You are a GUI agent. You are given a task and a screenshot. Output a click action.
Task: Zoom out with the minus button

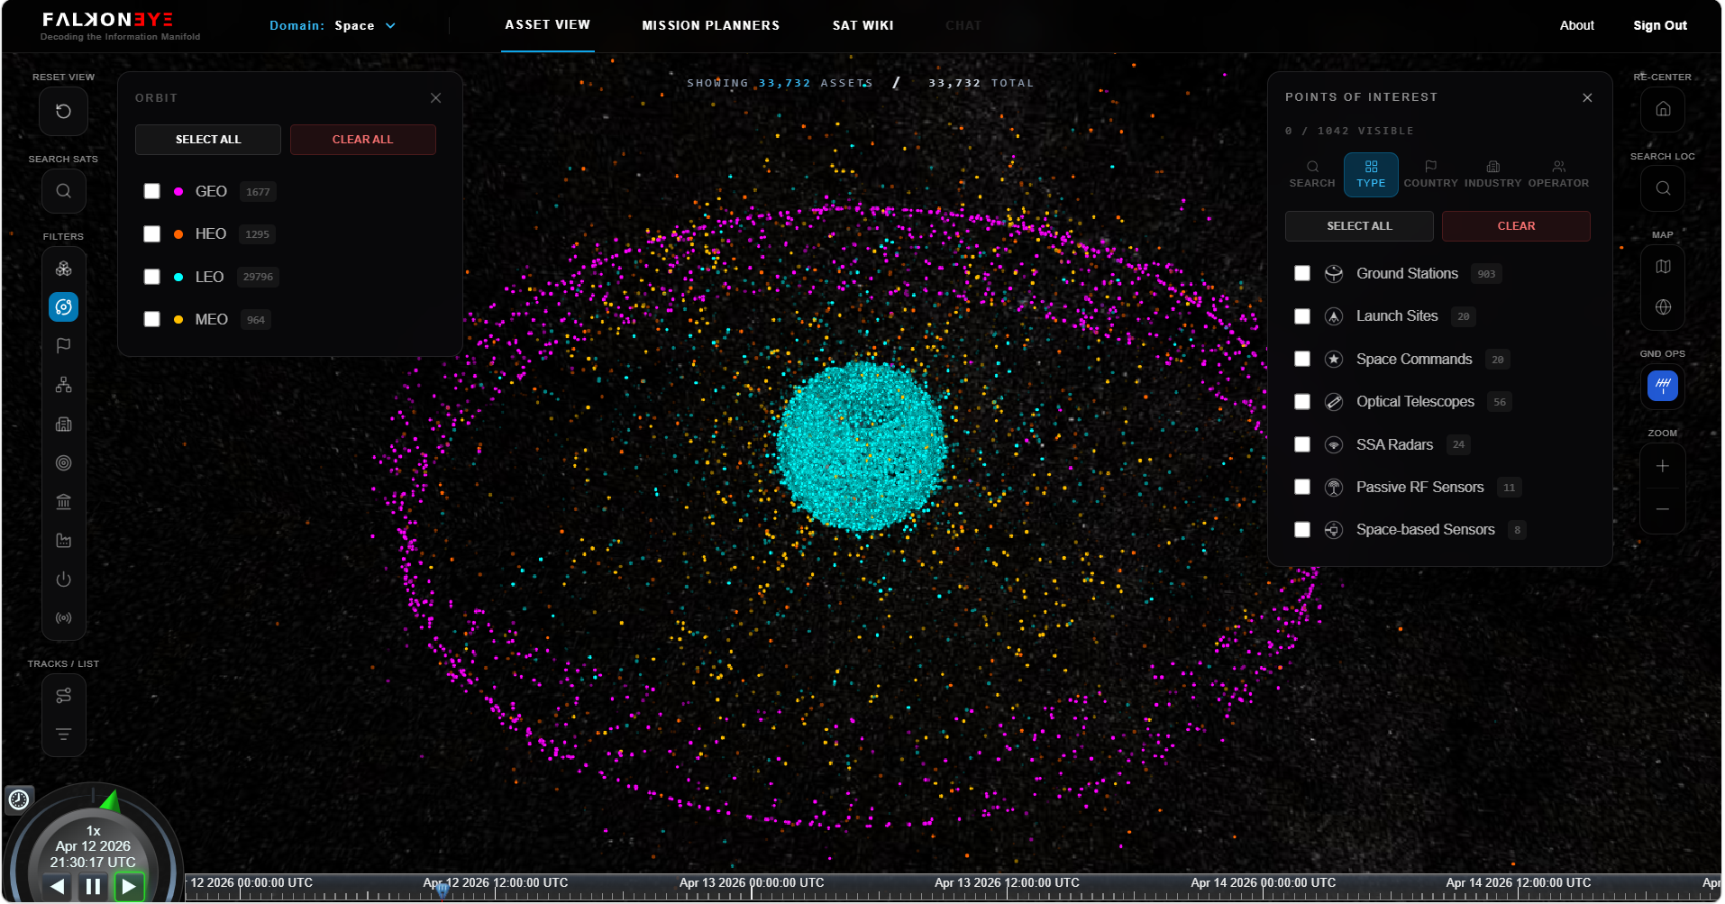[x=1663, y=509]
